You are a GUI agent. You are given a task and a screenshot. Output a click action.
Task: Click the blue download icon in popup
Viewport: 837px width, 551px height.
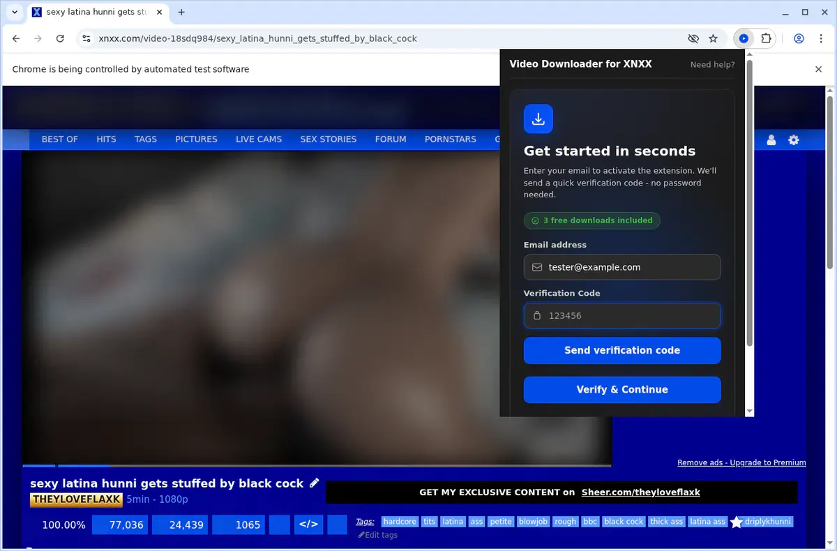538,119
